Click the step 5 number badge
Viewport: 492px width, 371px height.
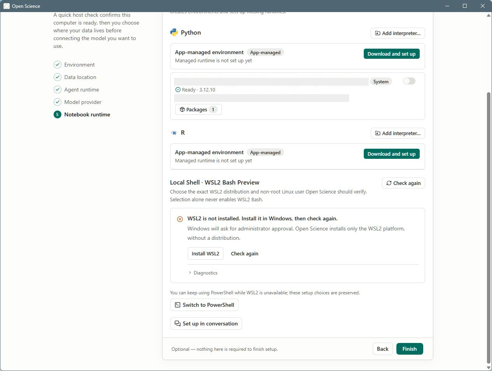point(58,114)
